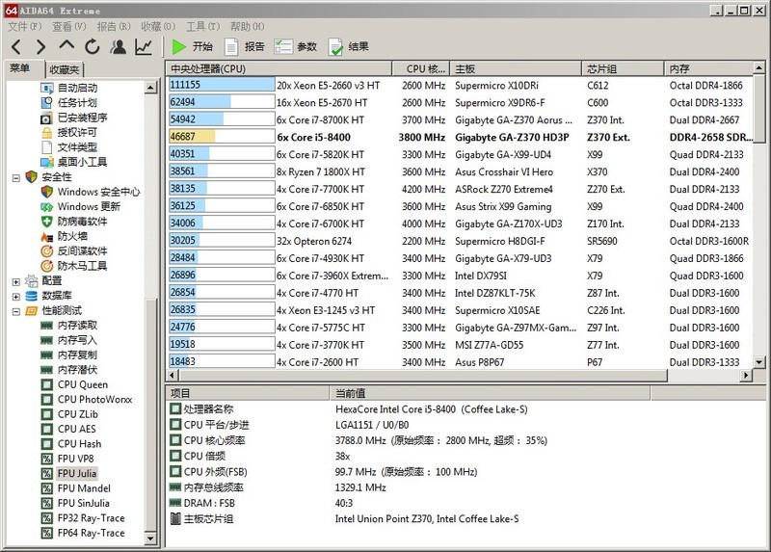The width and height of the screenshot is (771, 552).
Task: Select 授权许可 tree item
Action: coord(77,132)
